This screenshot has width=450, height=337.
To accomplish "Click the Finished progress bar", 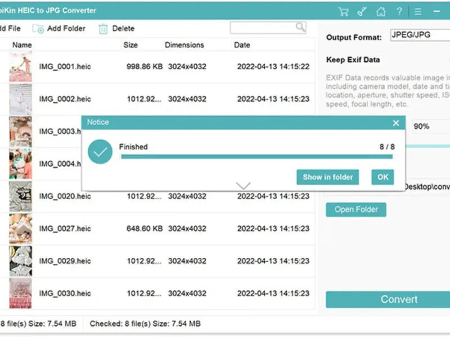I will (257, 157).
